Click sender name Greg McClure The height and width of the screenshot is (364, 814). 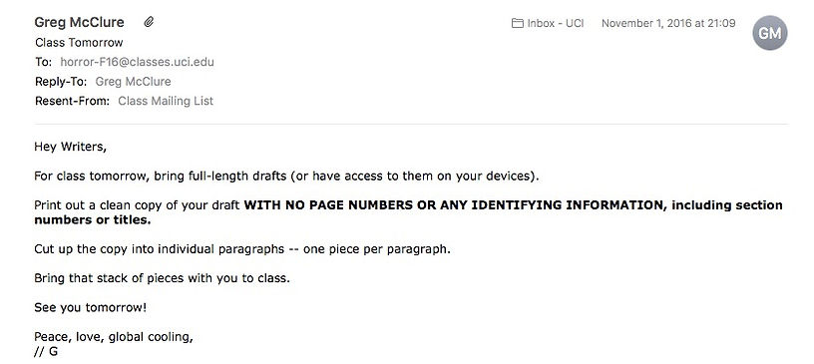(x=79, y=22)
